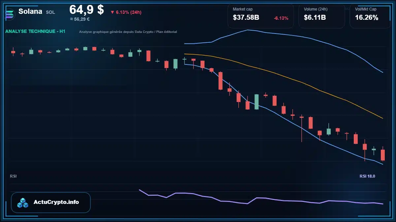This screenshot has height=222, width=396.
Task: Click the 16.26% ratio value
Action: point(367,18)
